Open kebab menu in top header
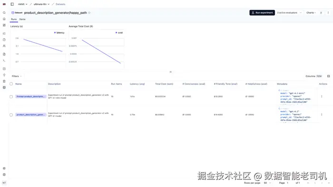333x187 pixels. click(x=328, y=13)
